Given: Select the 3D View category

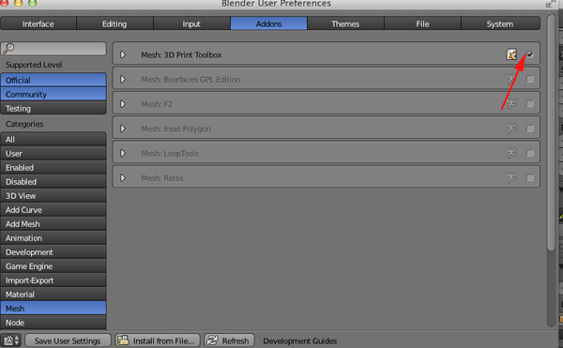Looking at the screenshot, I should [x=53, y=195].
